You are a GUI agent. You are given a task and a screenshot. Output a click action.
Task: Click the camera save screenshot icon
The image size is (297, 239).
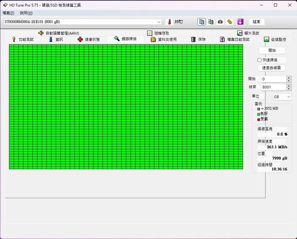[x=220, y=22]
